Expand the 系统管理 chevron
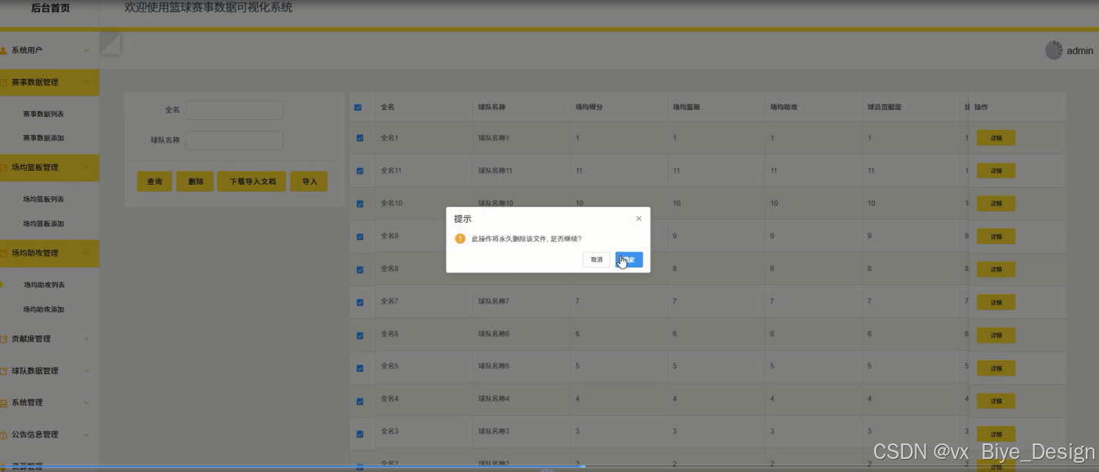This screenshot has height=472, width=1099. (x=86, y=403)
